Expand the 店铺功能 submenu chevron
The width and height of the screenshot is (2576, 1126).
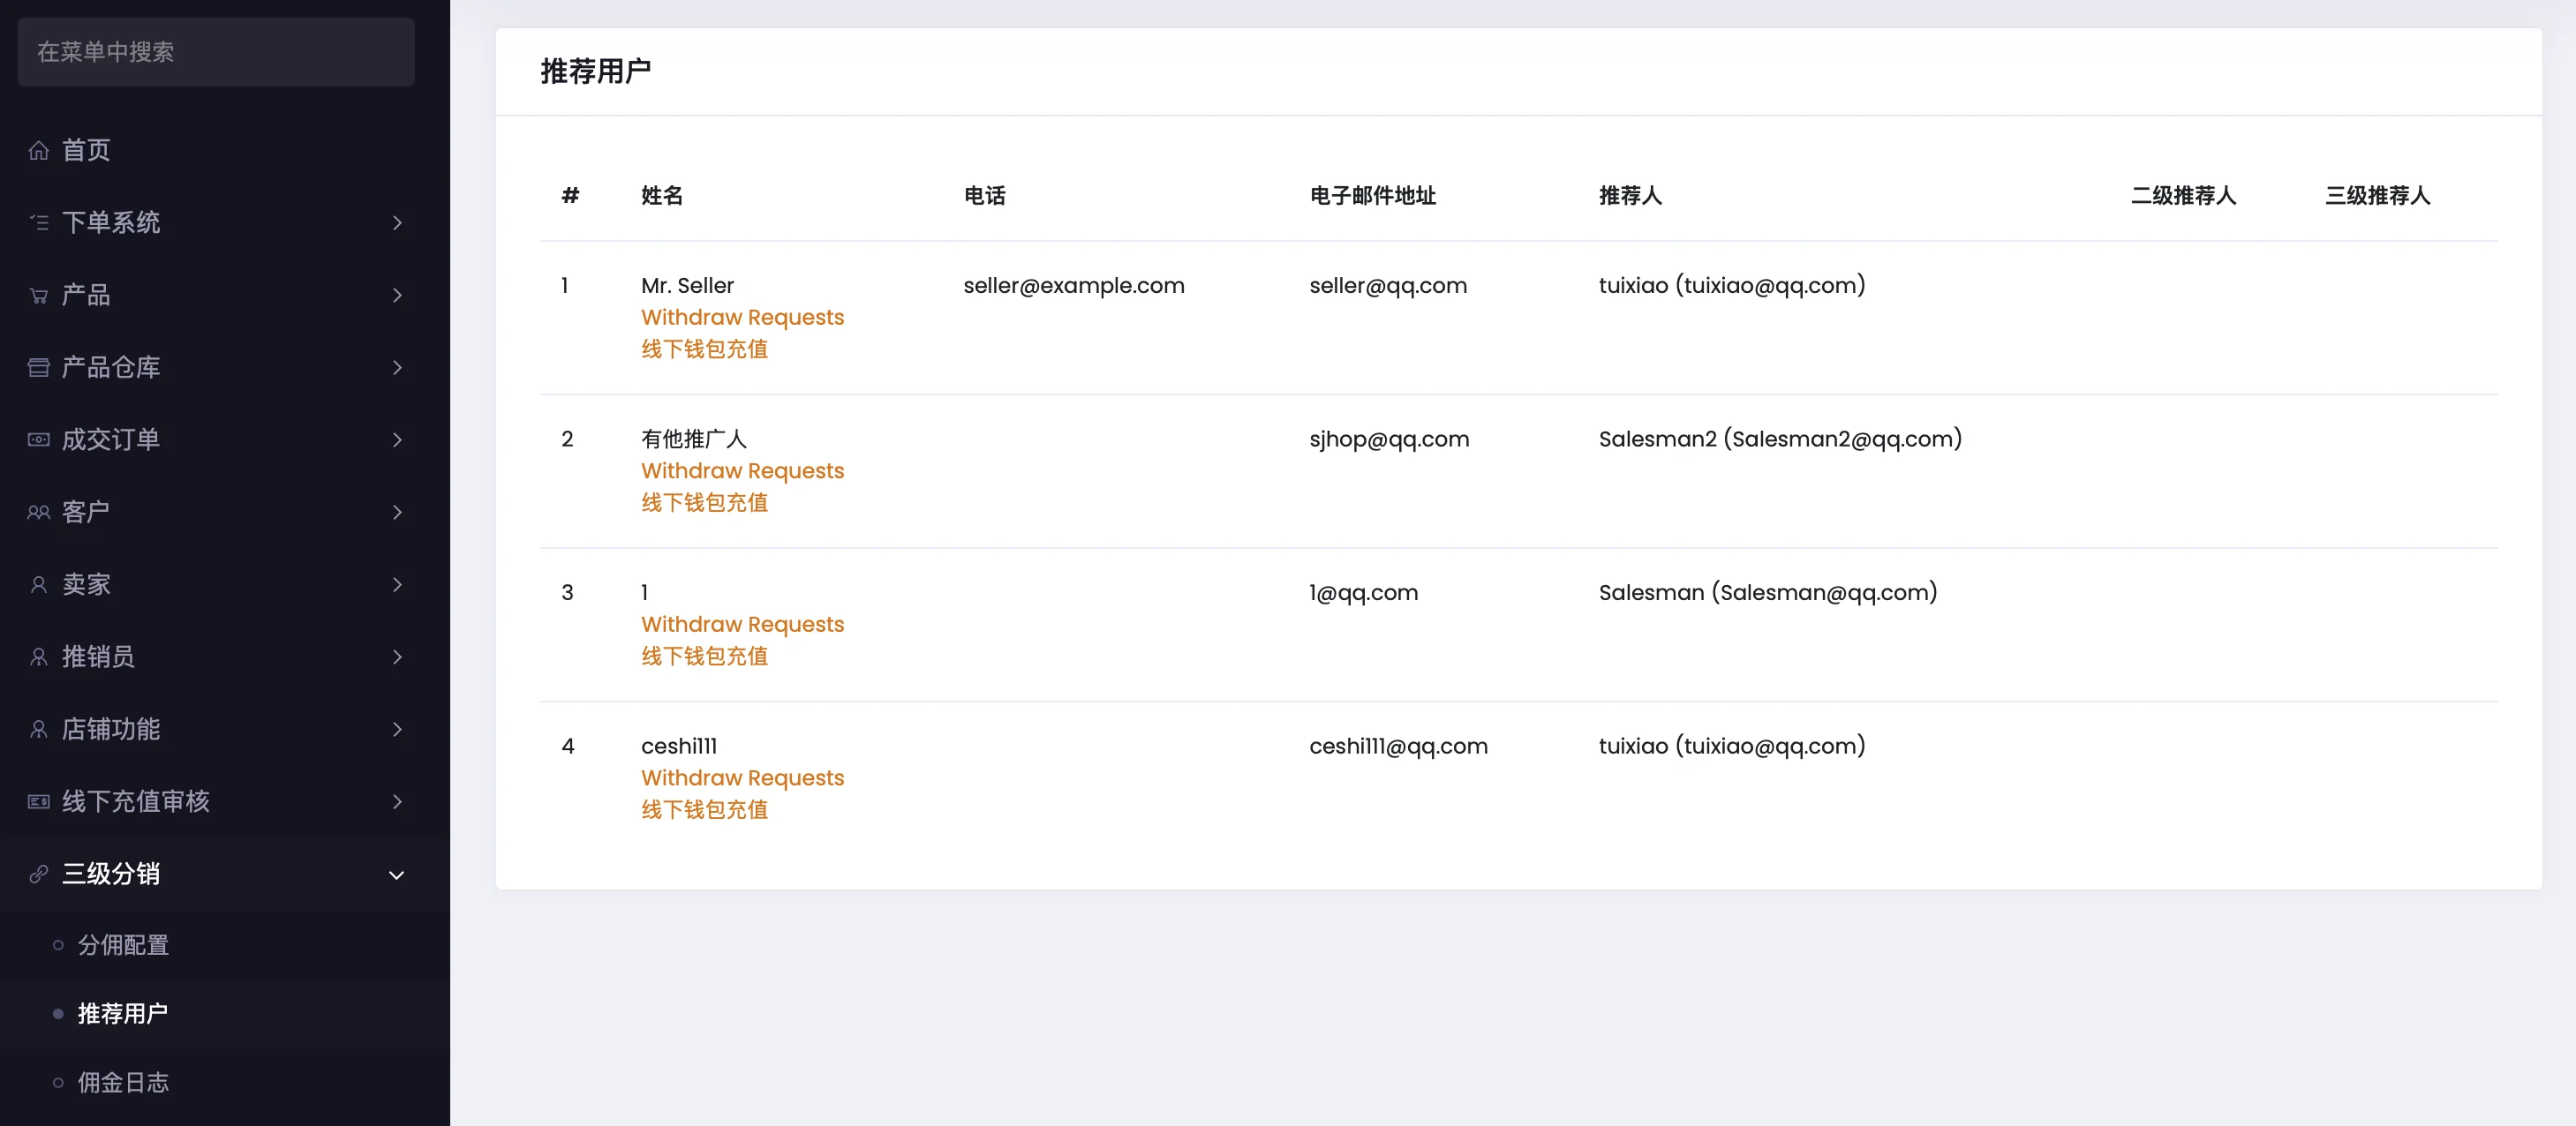397,729
